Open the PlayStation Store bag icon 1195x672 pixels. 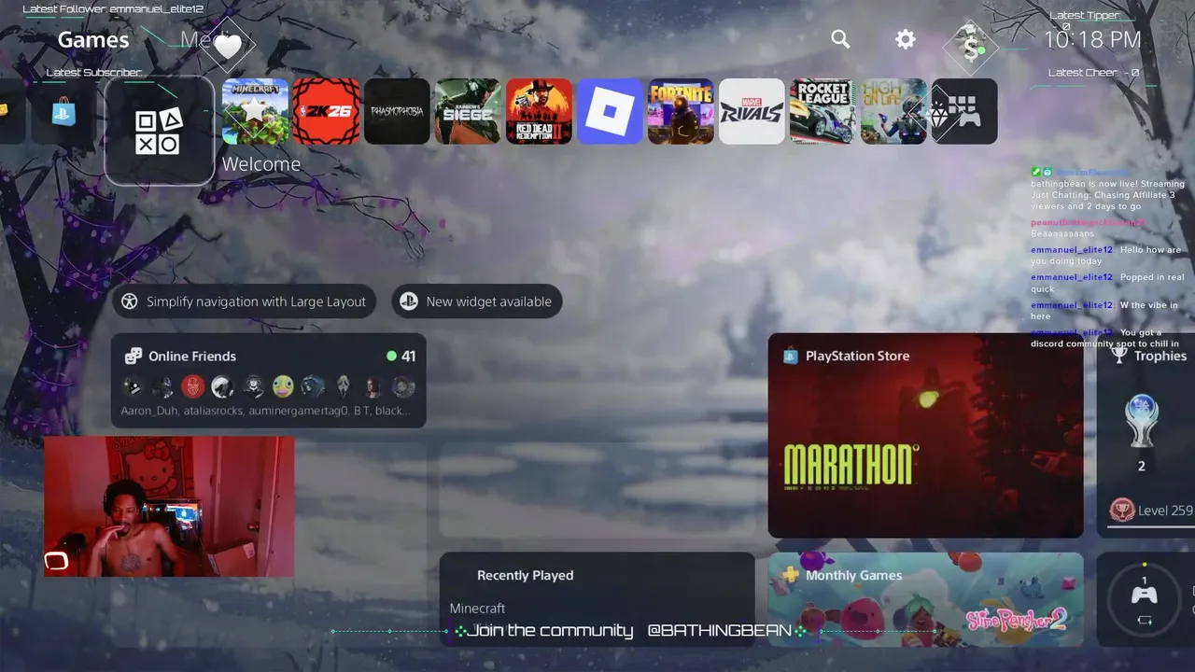click(x=63, y=112)
